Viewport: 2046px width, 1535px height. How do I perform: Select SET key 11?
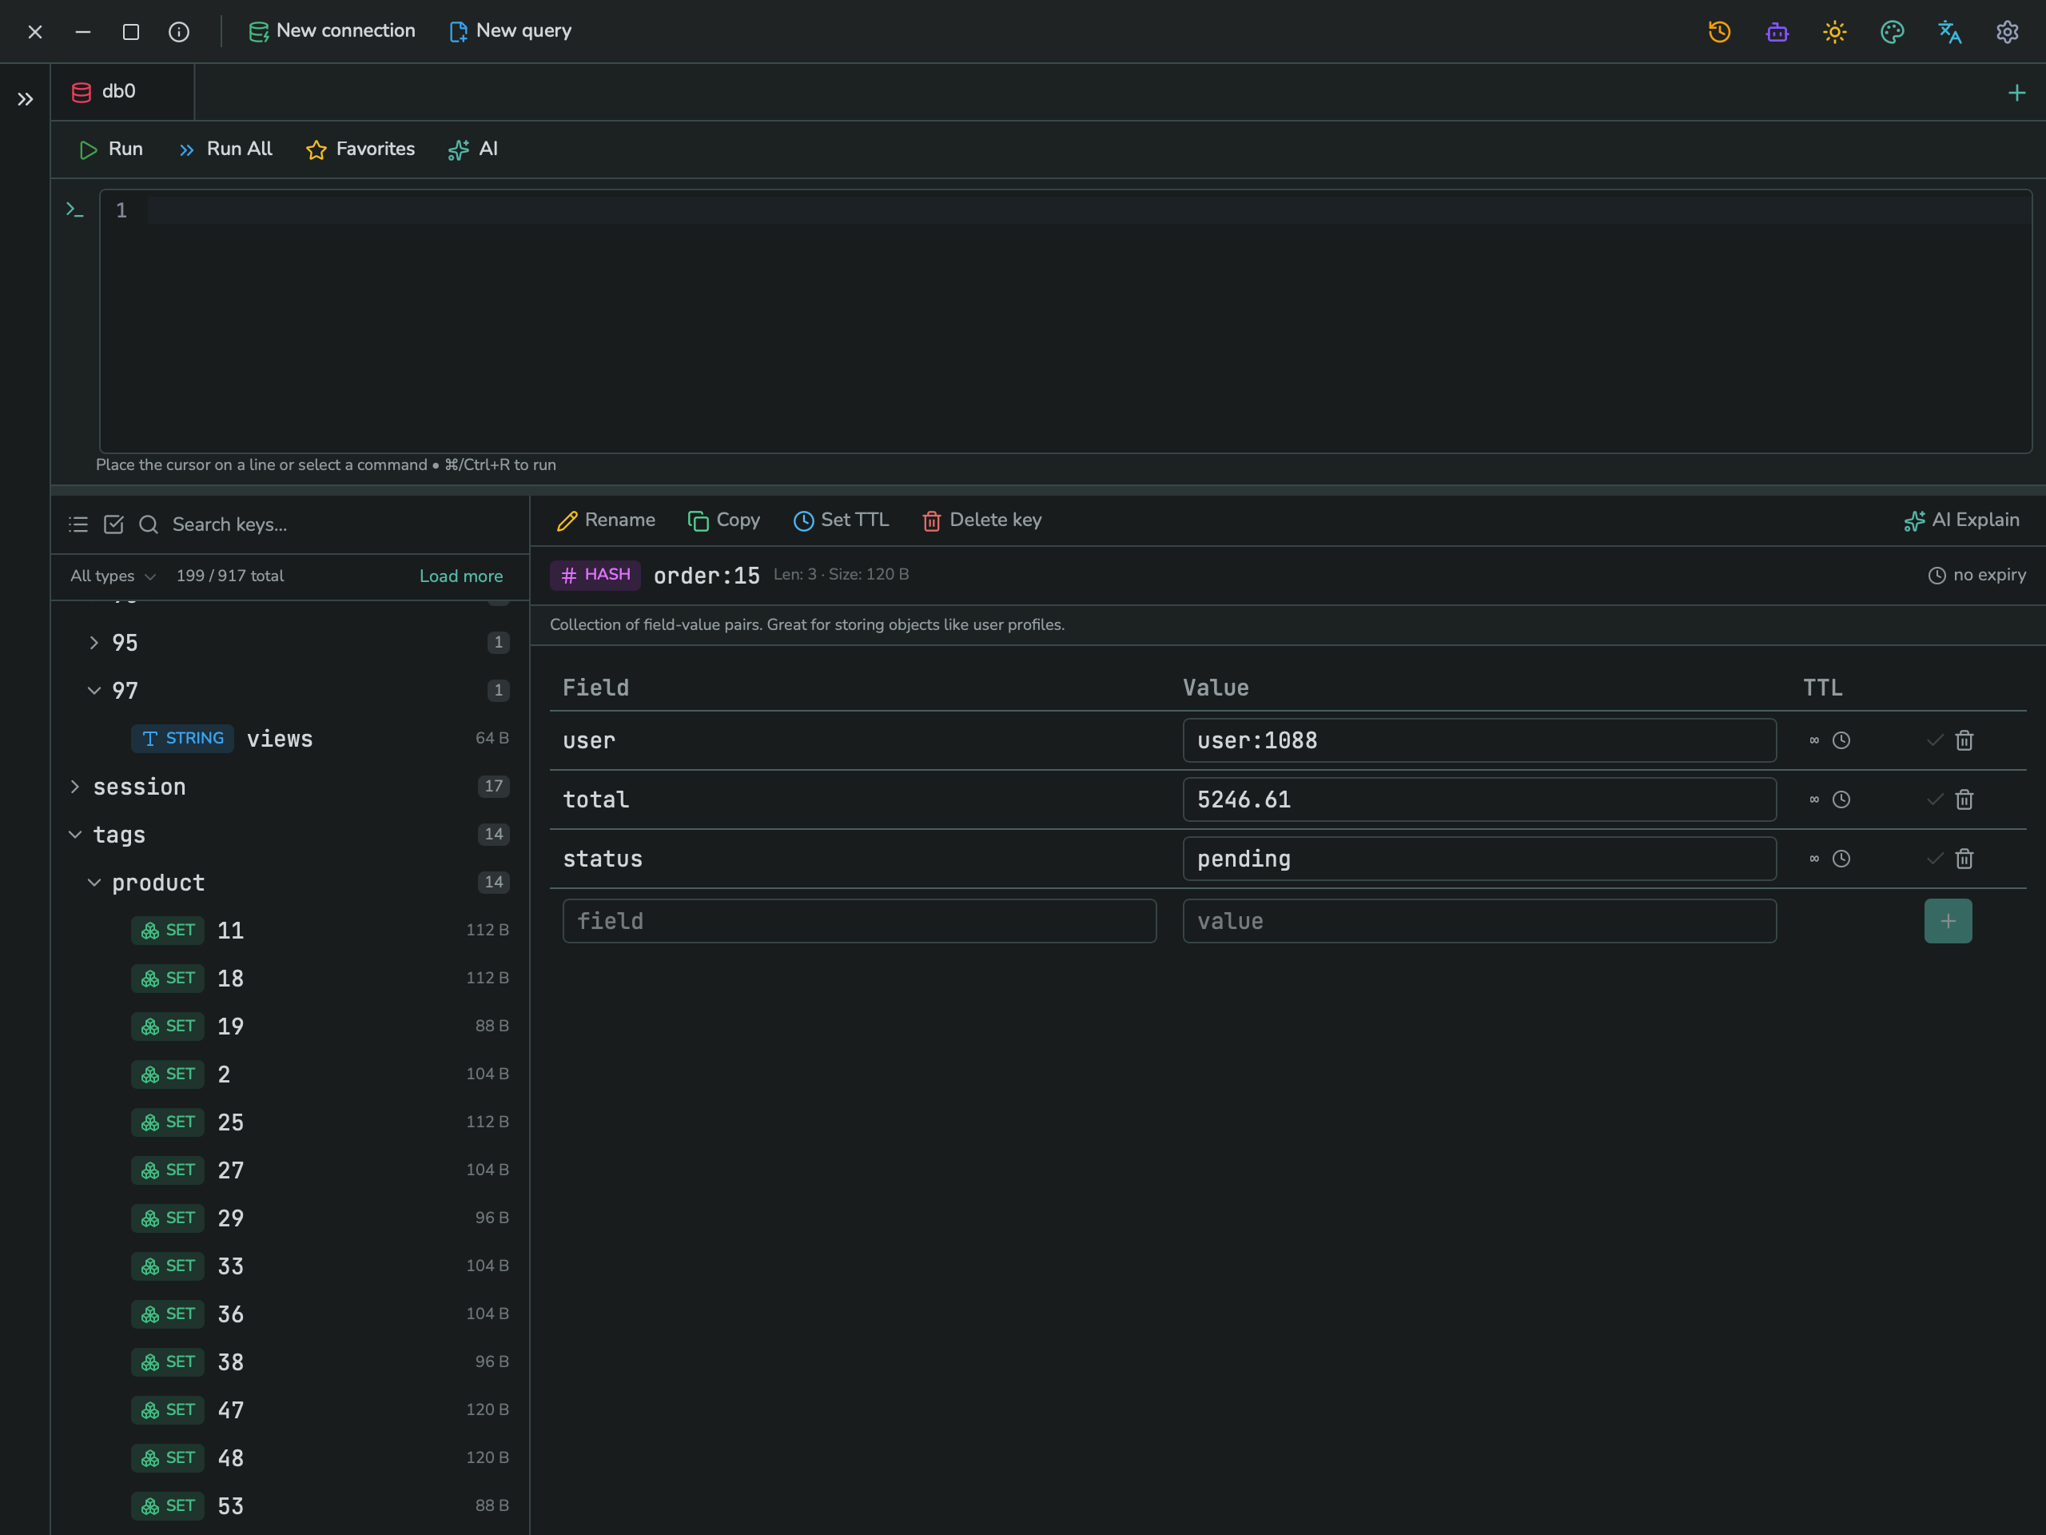click(x=289, y=930)
